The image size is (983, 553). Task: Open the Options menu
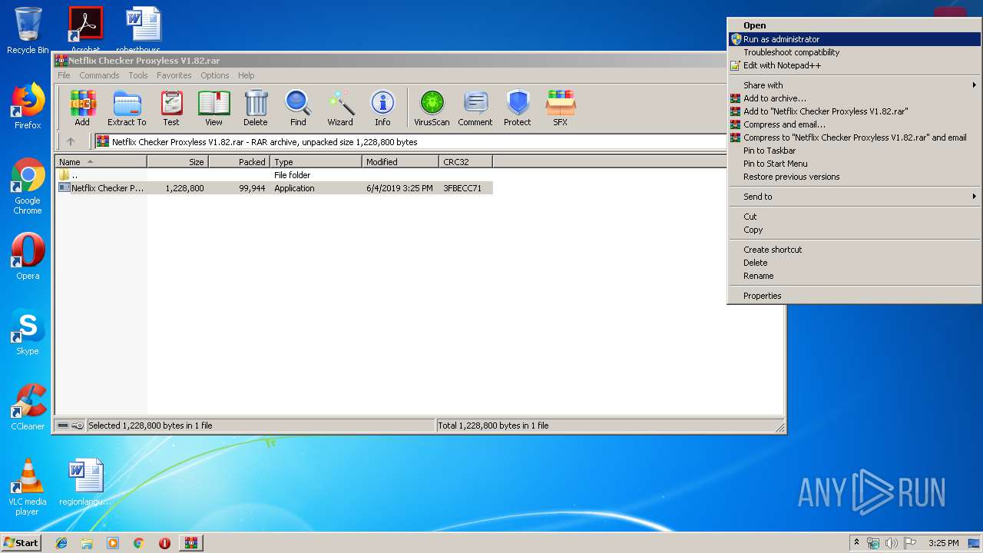[215, 75]
